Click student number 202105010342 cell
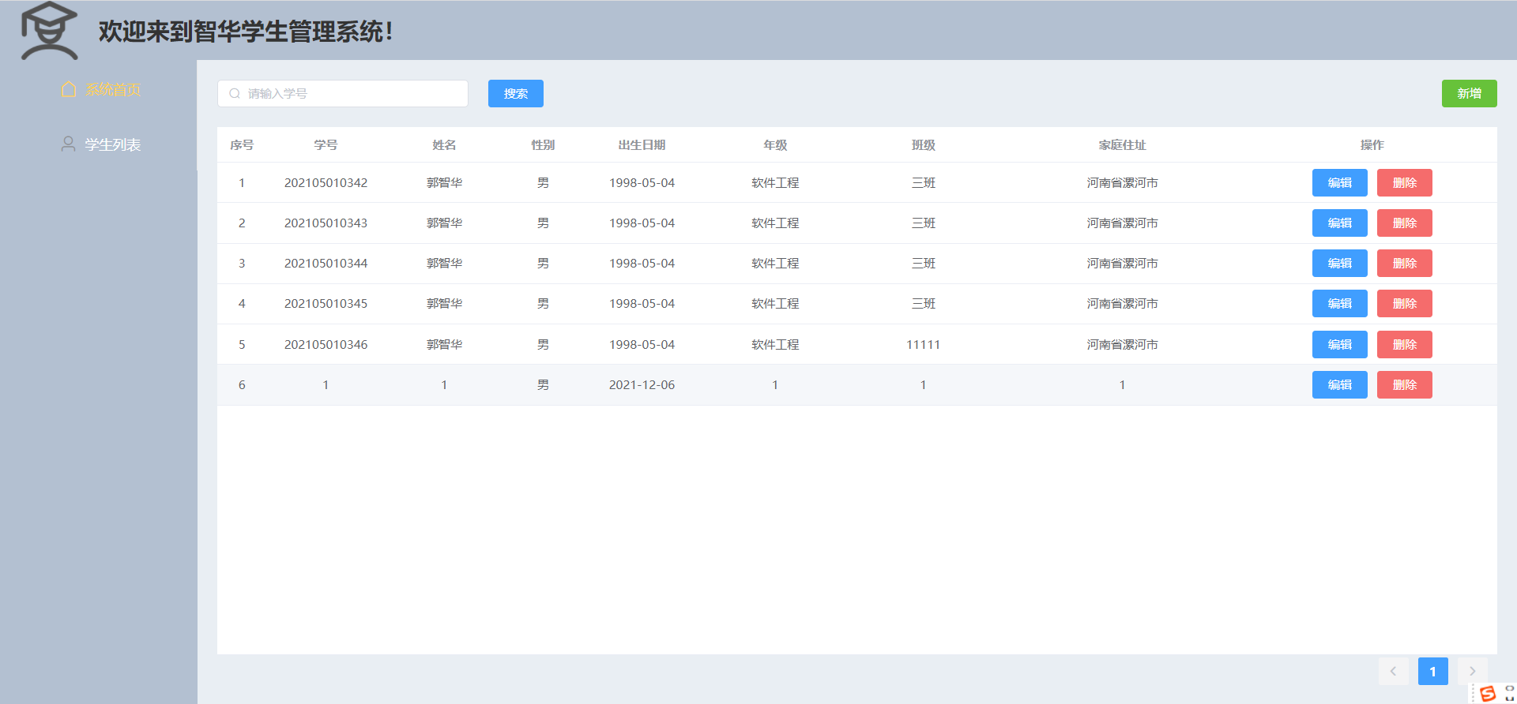The height and width of the screenshot is (704, 1517). 326,182
